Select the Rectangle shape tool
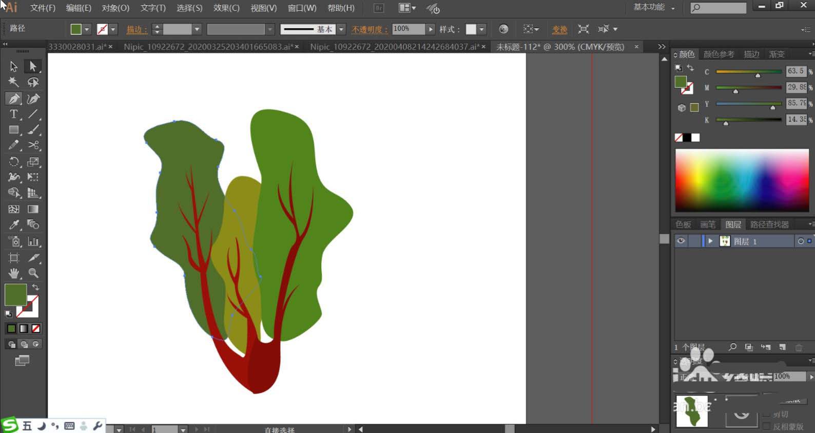 (14, 130)
